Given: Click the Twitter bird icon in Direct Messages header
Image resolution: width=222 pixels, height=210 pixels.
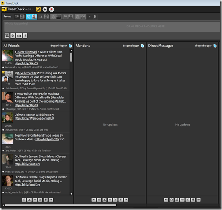Looking at the screenshot, I should tap(215, 46).
